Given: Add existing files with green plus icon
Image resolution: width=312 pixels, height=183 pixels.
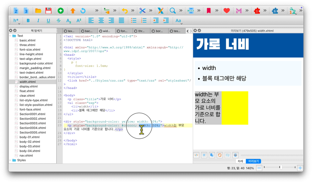Looking at the screenshot, I should click(60, 10).
